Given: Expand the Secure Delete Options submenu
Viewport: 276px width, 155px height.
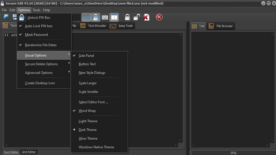Looking at the screenshot, I should (x=41, y=64).
